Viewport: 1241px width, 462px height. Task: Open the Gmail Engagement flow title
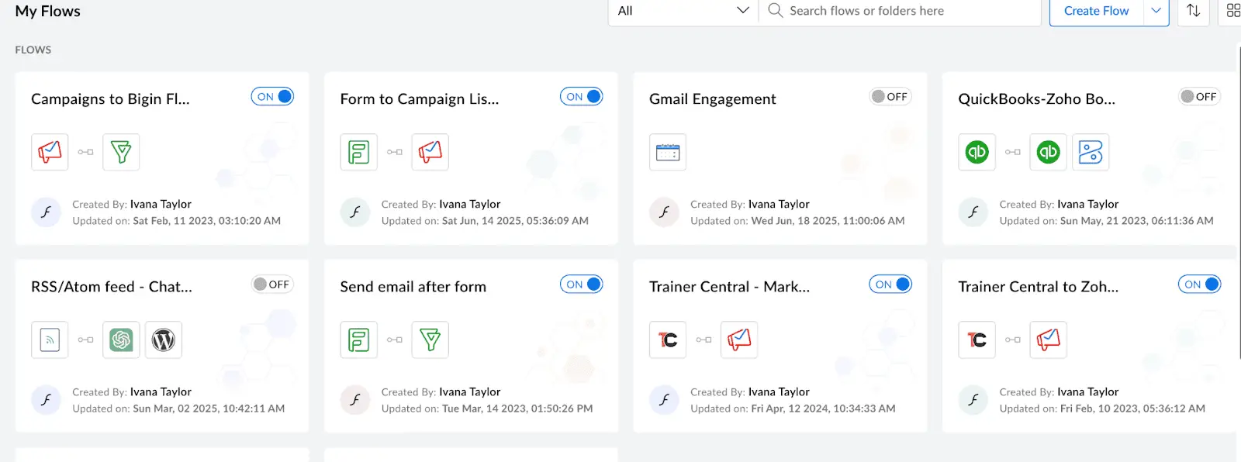click(x=712, y=99)
